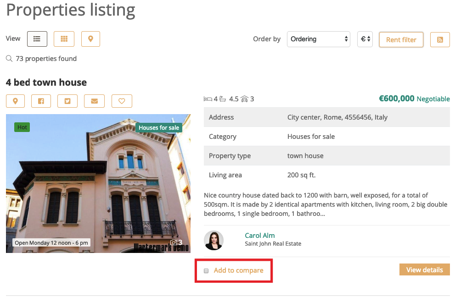
Task: Open map view with pin icon
Action: 90,39
